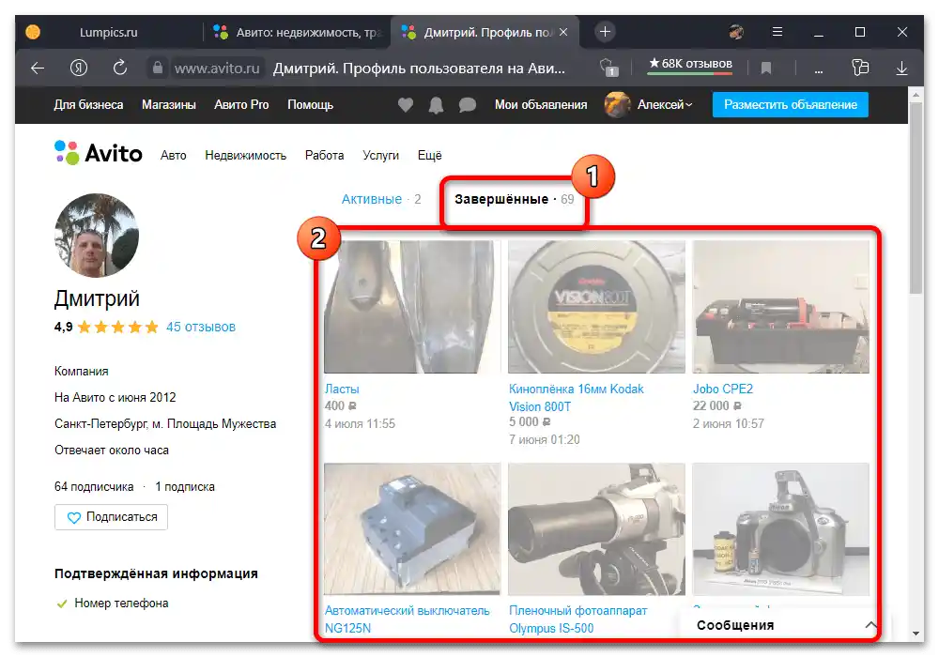Open the browser extensions icon

(x=860, y=68)
